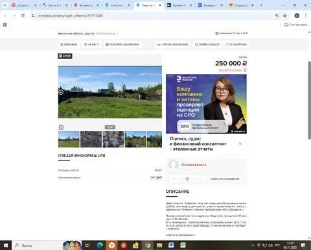This screenshot has height=250, width=311.
Task: Click the mortgage calculator link under price
Action: pyautogui.click(x=232, y=70)
